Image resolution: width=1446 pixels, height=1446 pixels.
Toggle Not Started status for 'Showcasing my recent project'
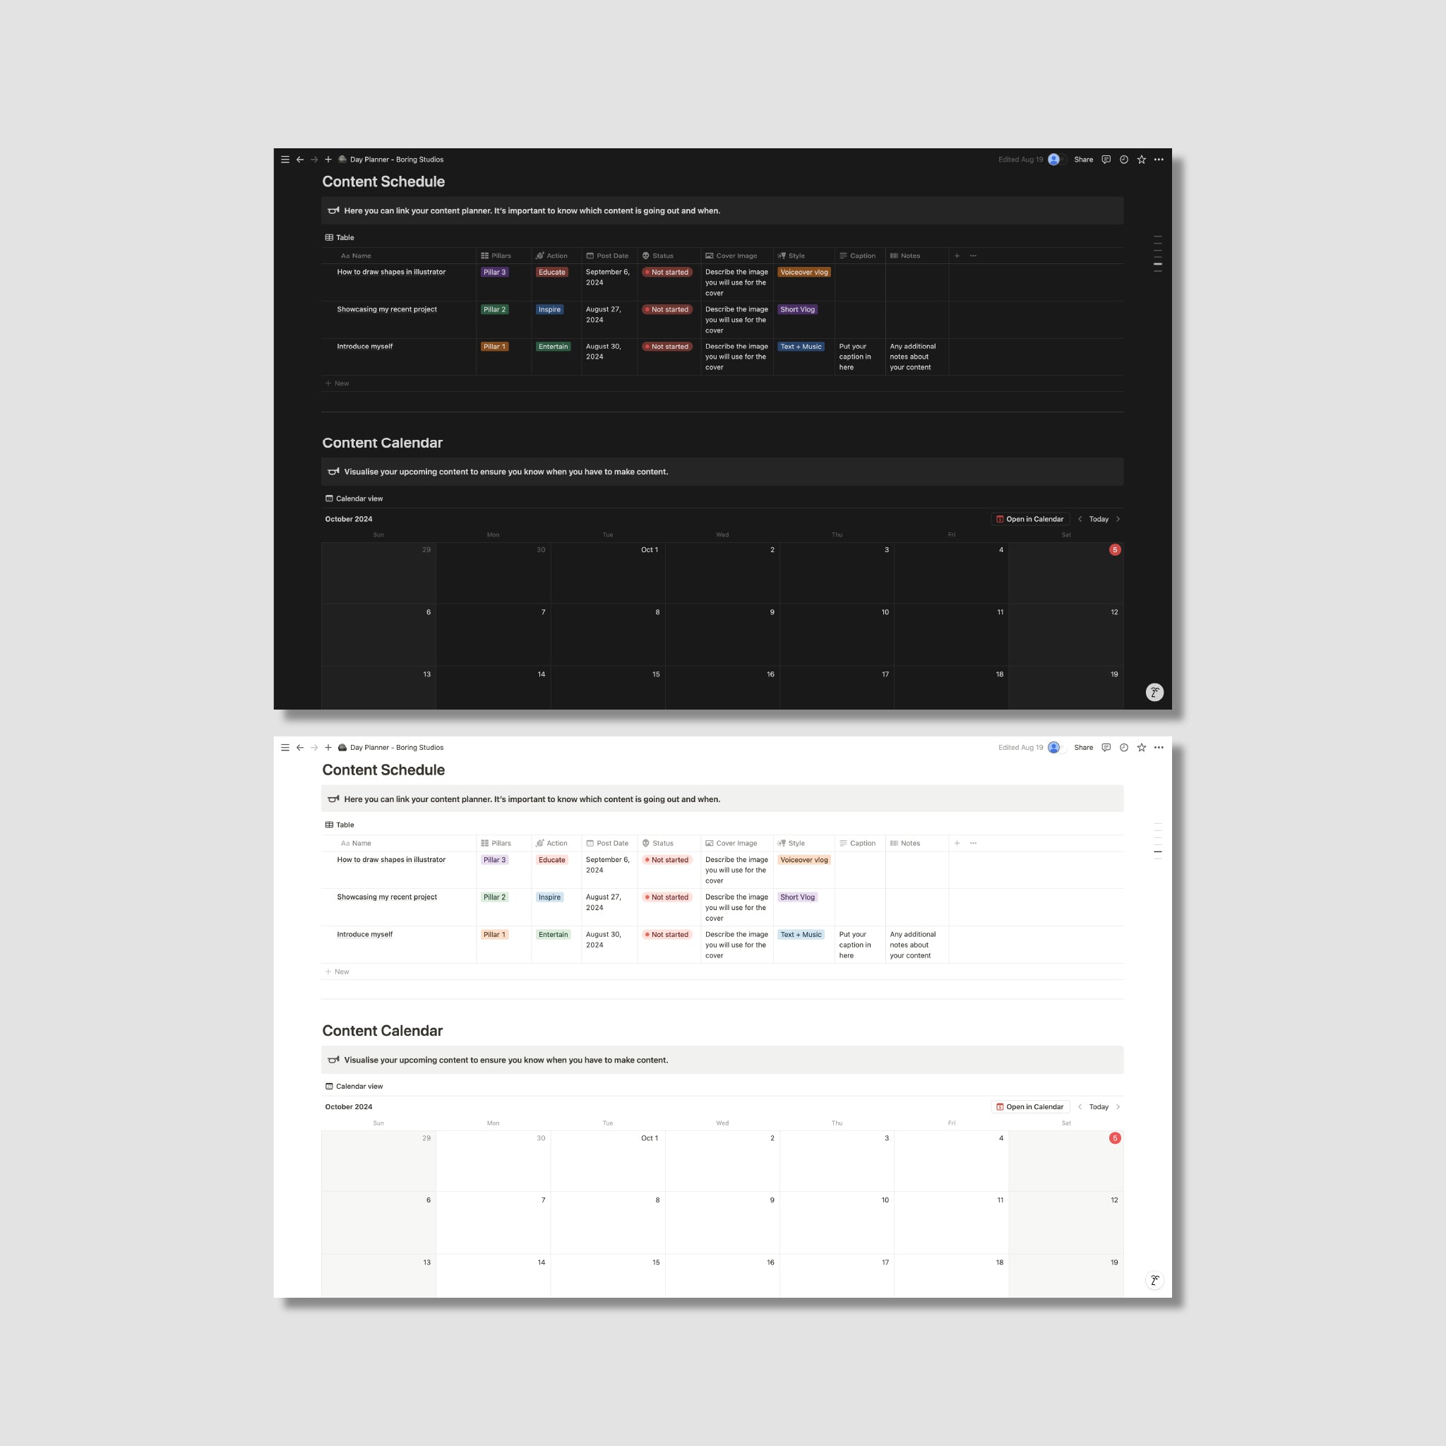[666, 310]
